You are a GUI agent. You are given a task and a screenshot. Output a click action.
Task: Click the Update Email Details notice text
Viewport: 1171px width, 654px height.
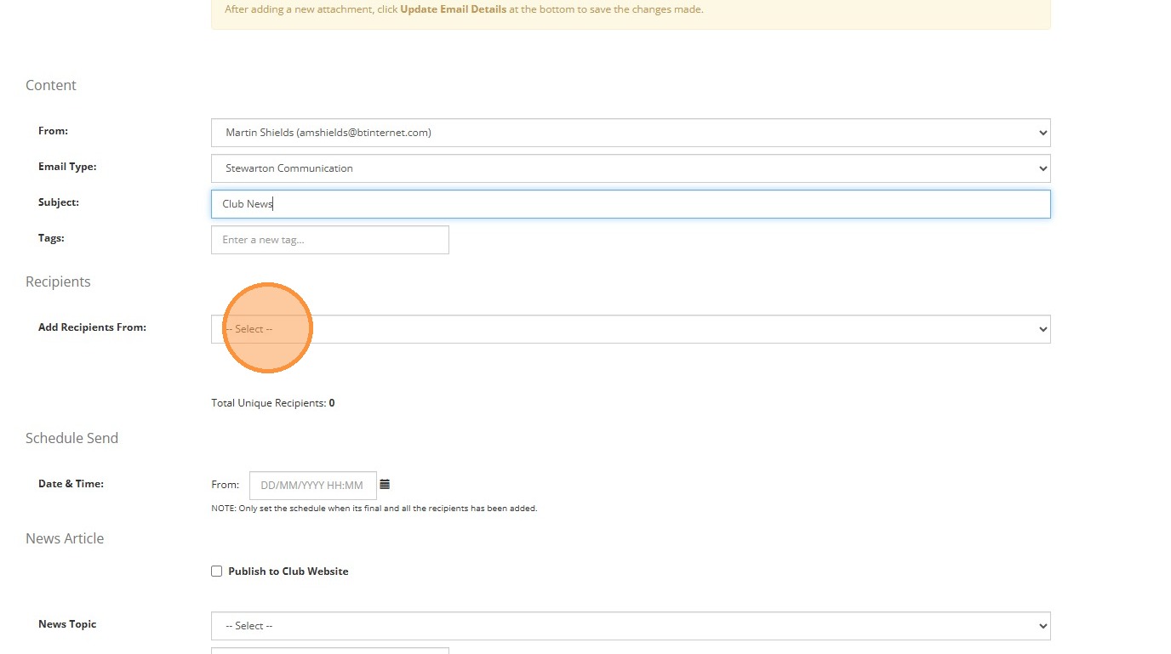(x=464, y=10)
